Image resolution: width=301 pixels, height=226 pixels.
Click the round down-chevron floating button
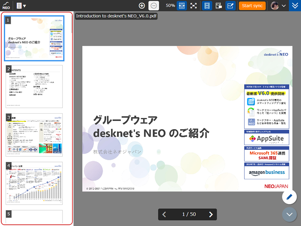coord(289,214)
